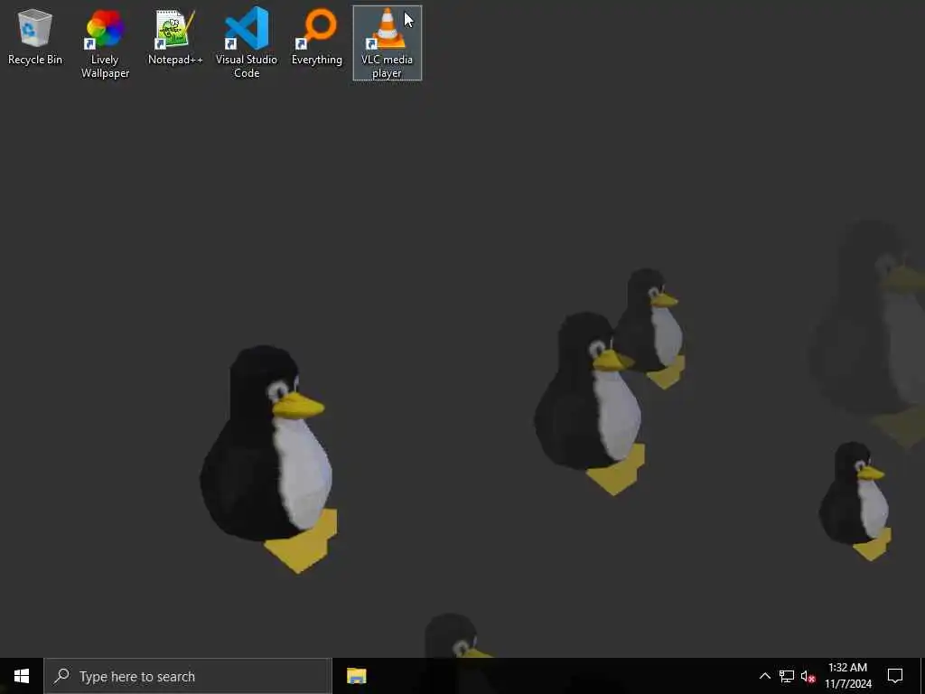Click the taskbar search box
The image size is (925, 694).
coord(188,676)
